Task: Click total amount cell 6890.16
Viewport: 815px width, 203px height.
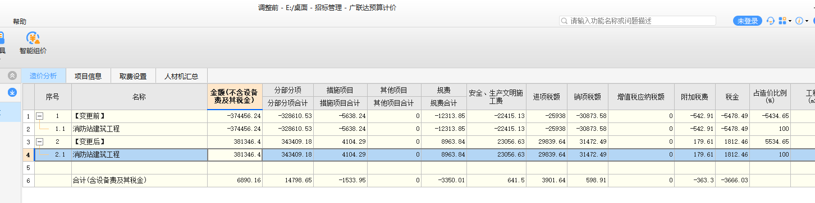Action: pyautogui.click(x=235, y=181)
